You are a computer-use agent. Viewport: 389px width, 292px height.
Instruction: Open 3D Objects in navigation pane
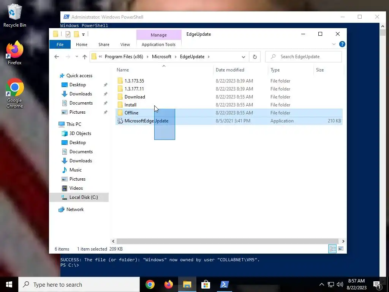[80, 133]
